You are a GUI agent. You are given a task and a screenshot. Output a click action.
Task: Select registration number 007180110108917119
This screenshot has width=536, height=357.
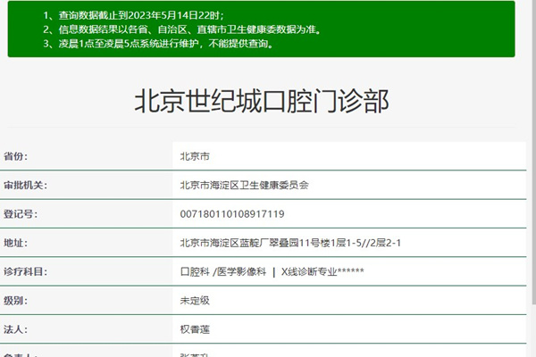pos(232,214)
